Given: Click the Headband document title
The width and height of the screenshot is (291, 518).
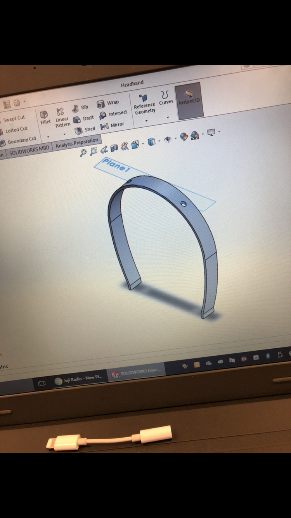Looking at the screenshot, I should point(132,83).
